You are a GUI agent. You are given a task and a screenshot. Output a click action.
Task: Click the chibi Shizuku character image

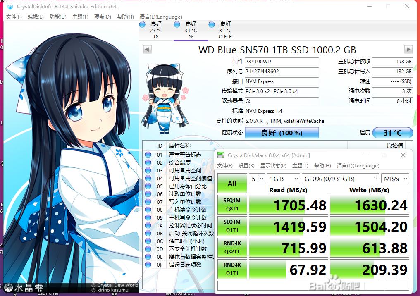coord(165,98)
